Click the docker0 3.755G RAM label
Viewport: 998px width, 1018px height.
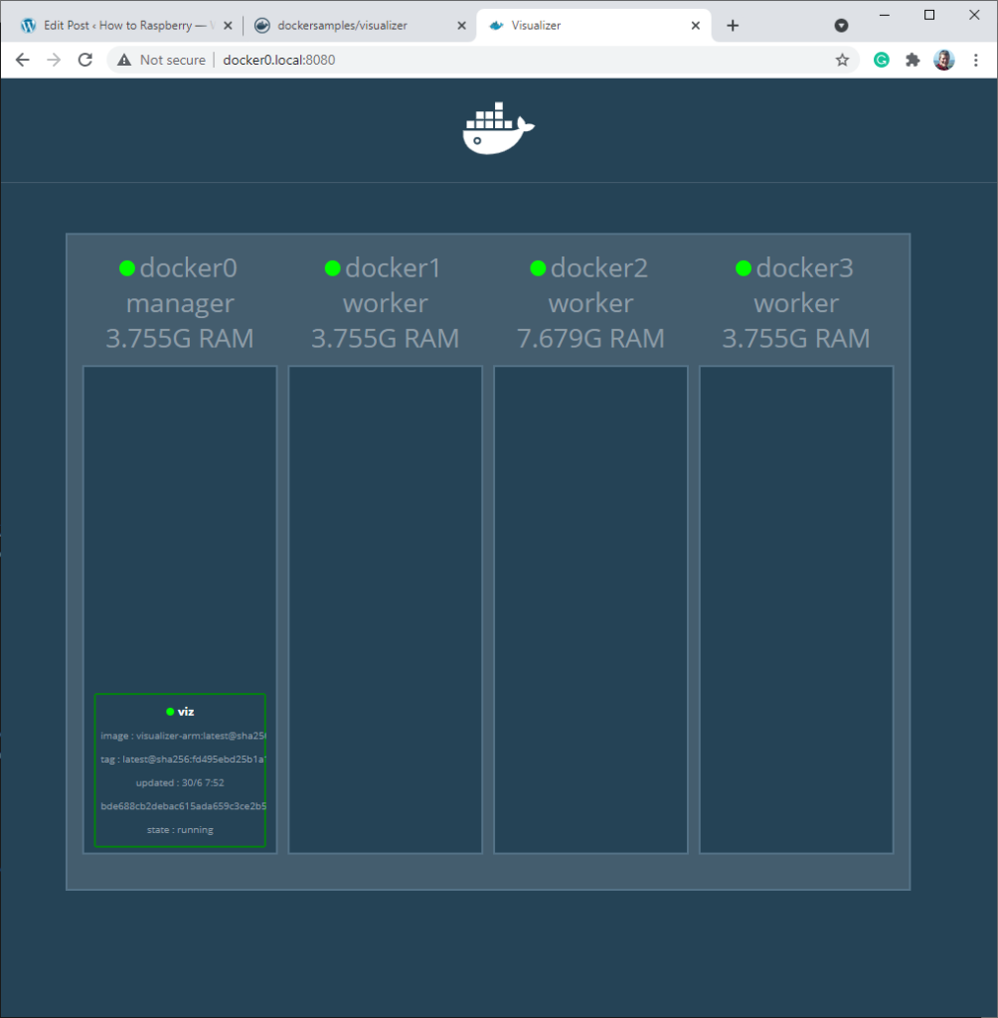click(180, 338)
